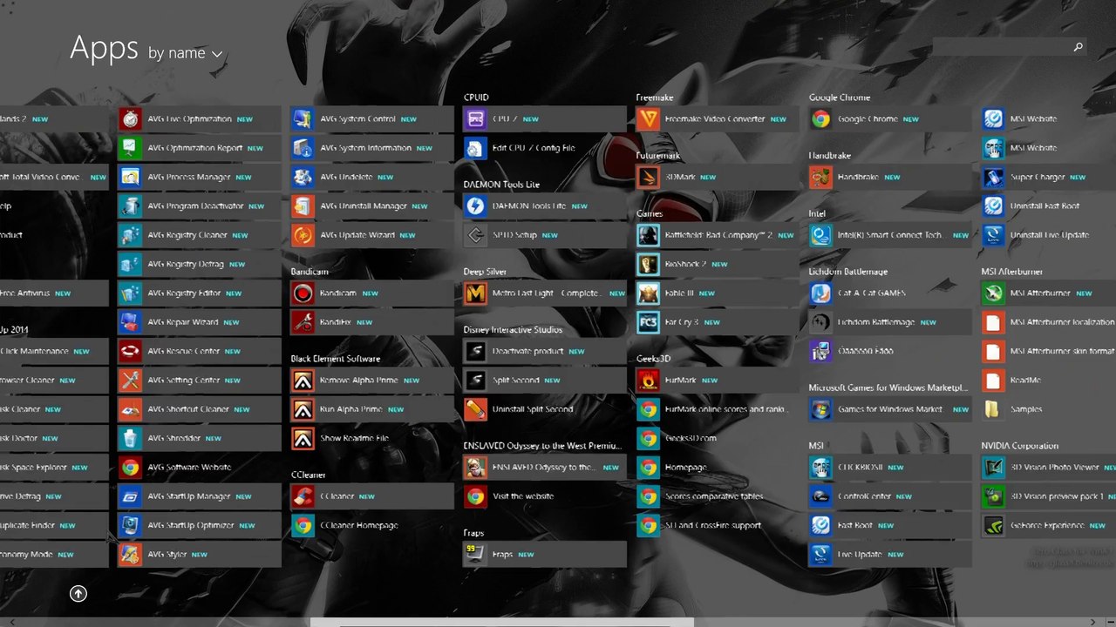
Task: Open Bandicam via its red record icon
Action: 303,293
